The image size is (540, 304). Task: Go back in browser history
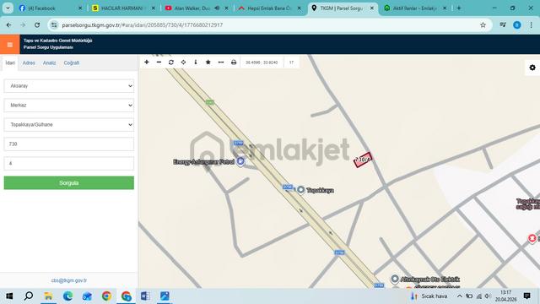pyautogui.click(x=9, y=24)
